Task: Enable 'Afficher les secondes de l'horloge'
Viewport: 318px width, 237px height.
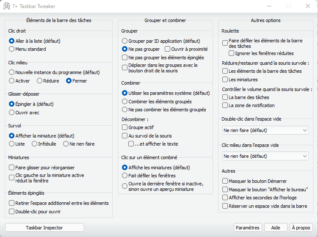Action: [225, 198]
